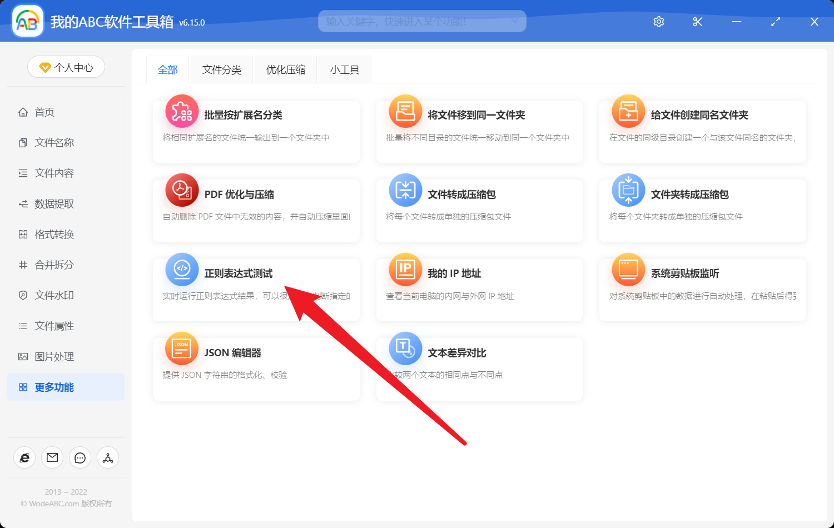The height and width of the screenshot is (528, 834).
Task: Open the 小工具 tab
Action: pos(344,69)
